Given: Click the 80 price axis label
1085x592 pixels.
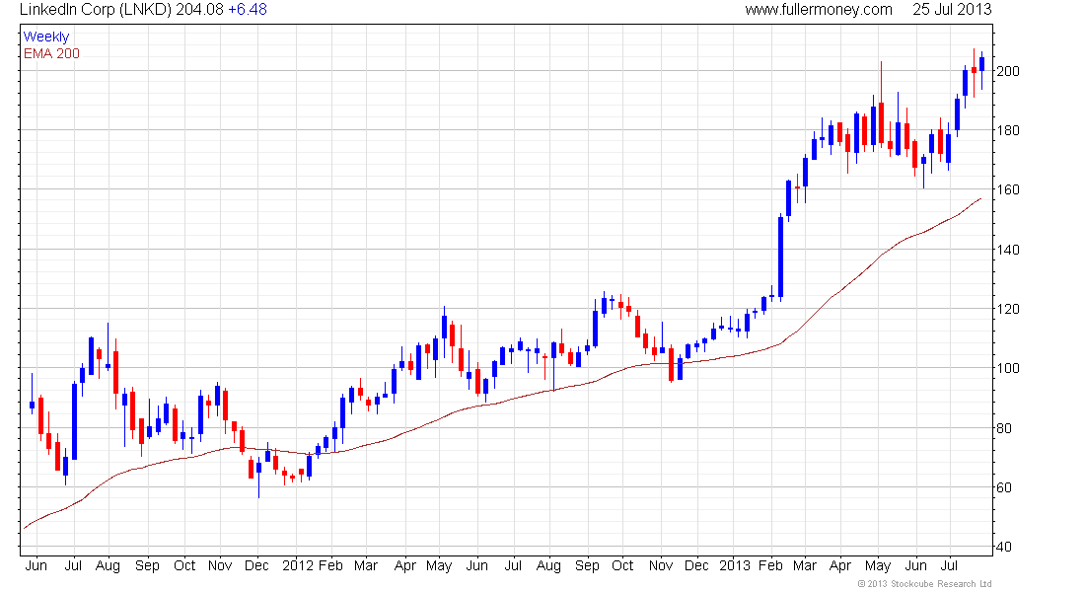Looking at the screenshot, I should 1003,428.
